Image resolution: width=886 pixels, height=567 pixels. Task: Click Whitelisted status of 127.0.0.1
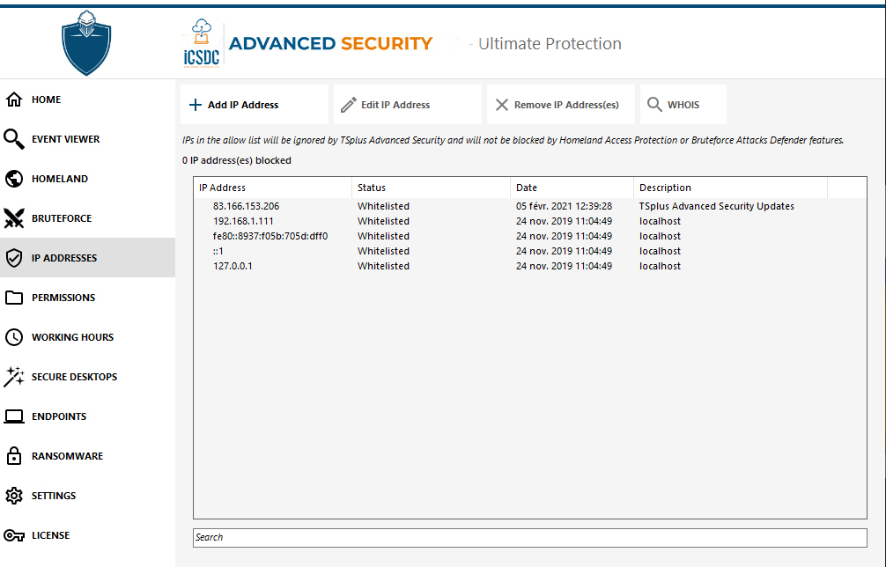383,266
